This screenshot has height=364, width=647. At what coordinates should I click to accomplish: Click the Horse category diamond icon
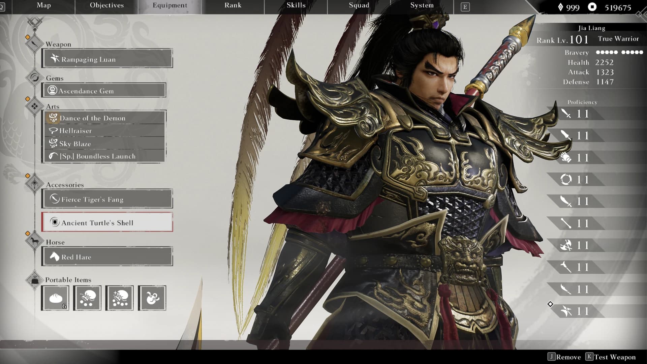coord(34,241)
